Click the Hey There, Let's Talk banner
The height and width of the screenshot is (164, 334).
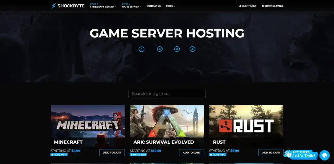[301, 155]
